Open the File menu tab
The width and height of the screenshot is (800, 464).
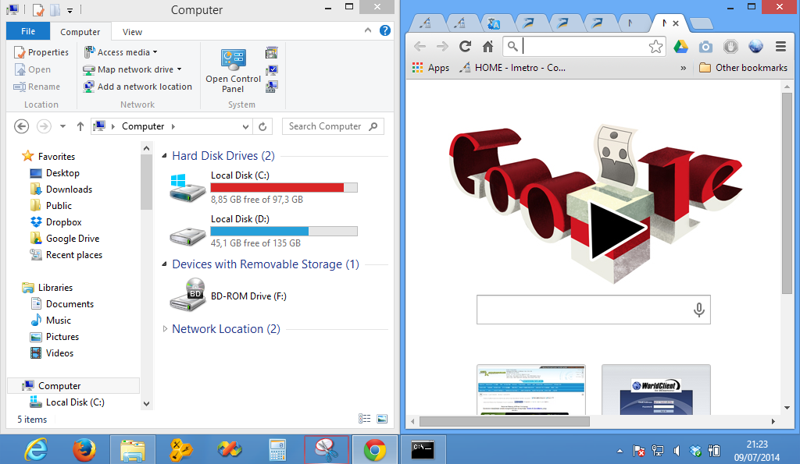click(x=28, y=31)
